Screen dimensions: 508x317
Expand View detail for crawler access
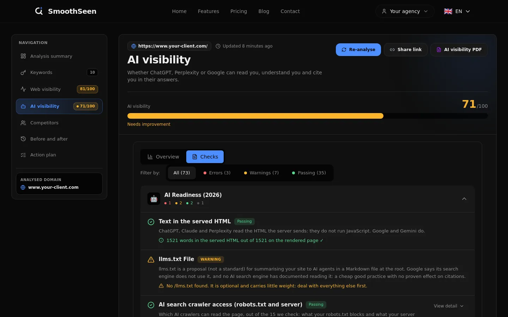click(448, 306)
